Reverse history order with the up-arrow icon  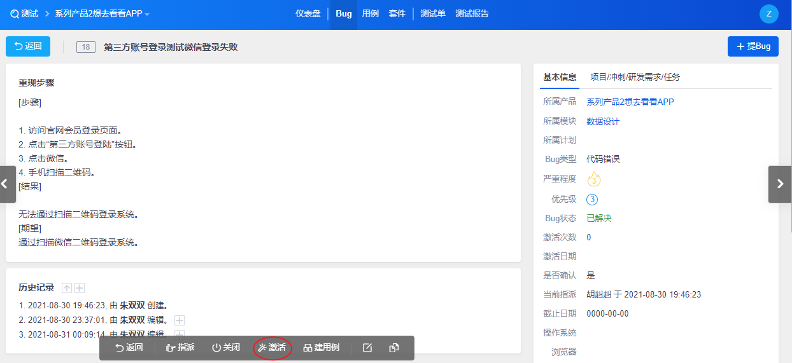coord(67,288)
